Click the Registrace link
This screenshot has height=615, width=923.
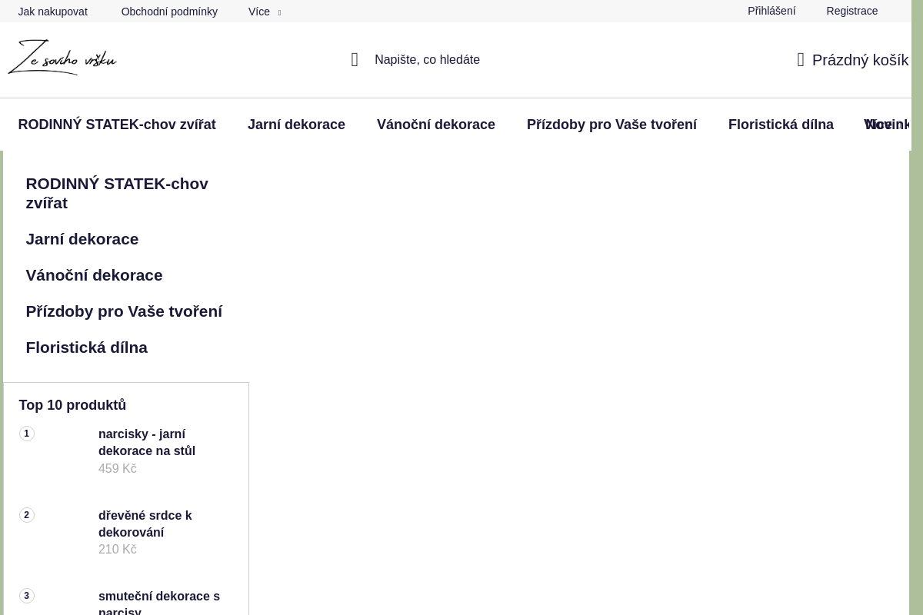tap(851, 11)
